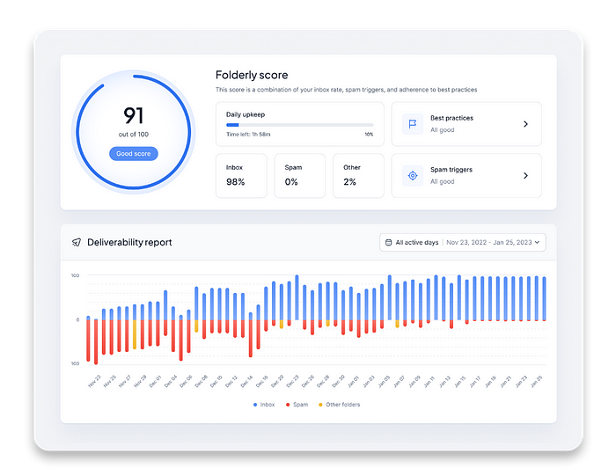Expand the Spam triggers chevron arrow

[525, 176]
